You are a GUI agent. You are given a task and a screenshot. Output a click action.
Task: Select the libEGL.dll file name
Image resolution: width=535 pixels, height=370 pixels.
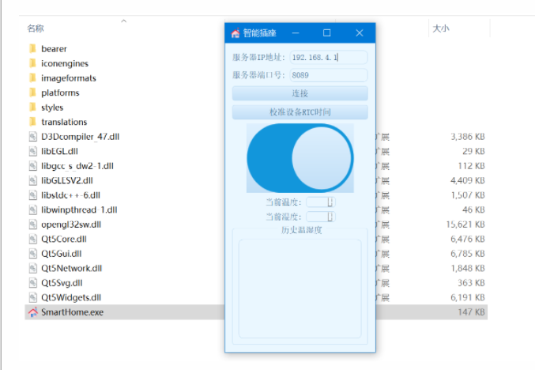coord(60,151)
